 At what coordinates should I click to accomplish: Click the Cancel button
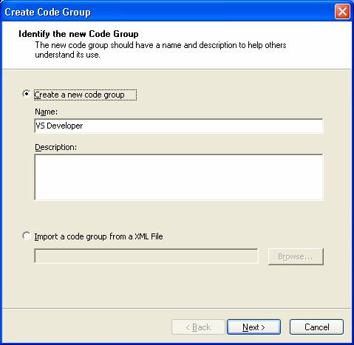(316, 327)
